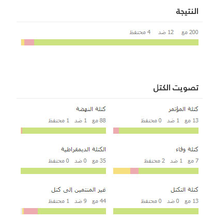Viewport: 213px width, 221px height.
Task: Click pink segment in كتلة المؤتمر bar
Action: click(x=116, y=131)
